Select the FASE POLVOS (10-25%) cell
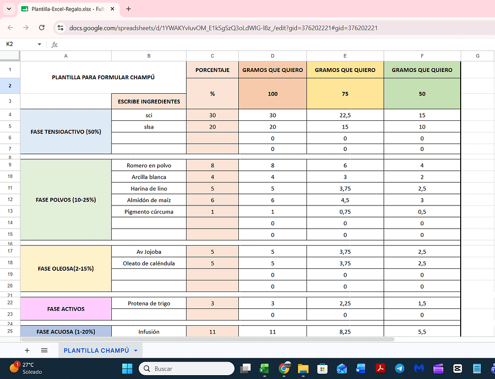This screenshot has width=495, height=379. 66,200
